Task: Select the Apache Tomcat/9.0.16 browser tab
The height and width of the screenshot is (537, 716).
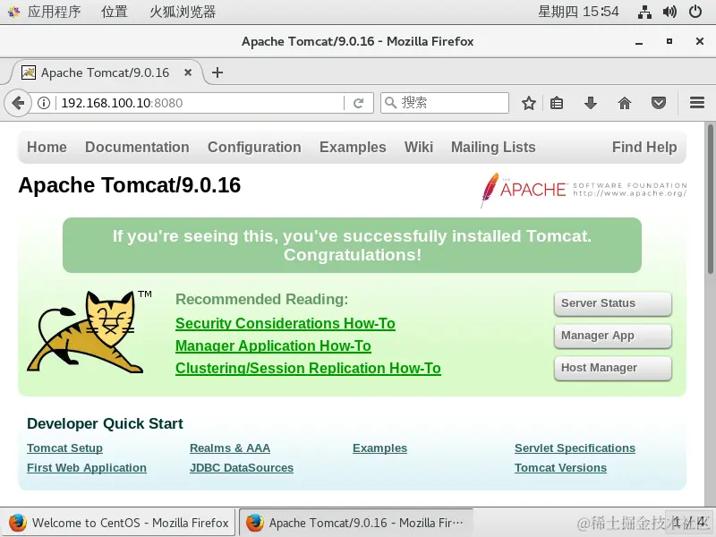Action: pos(107,72)
